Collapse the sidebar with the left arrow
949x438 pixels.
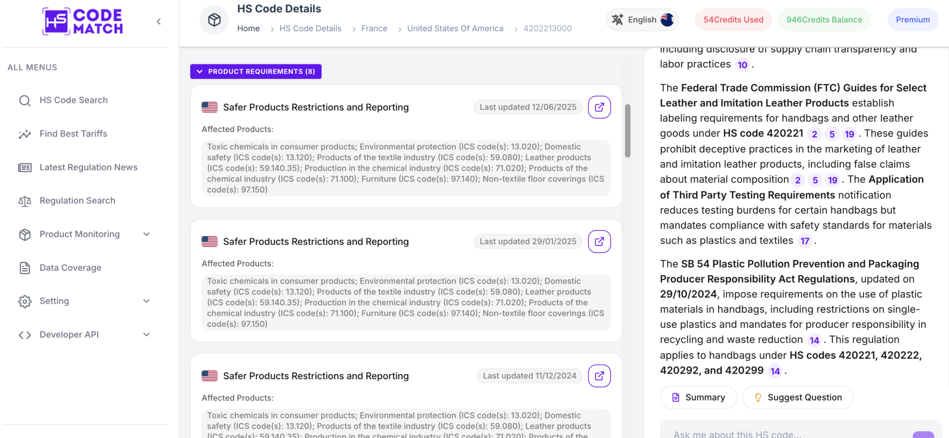[x=159, y=21]
